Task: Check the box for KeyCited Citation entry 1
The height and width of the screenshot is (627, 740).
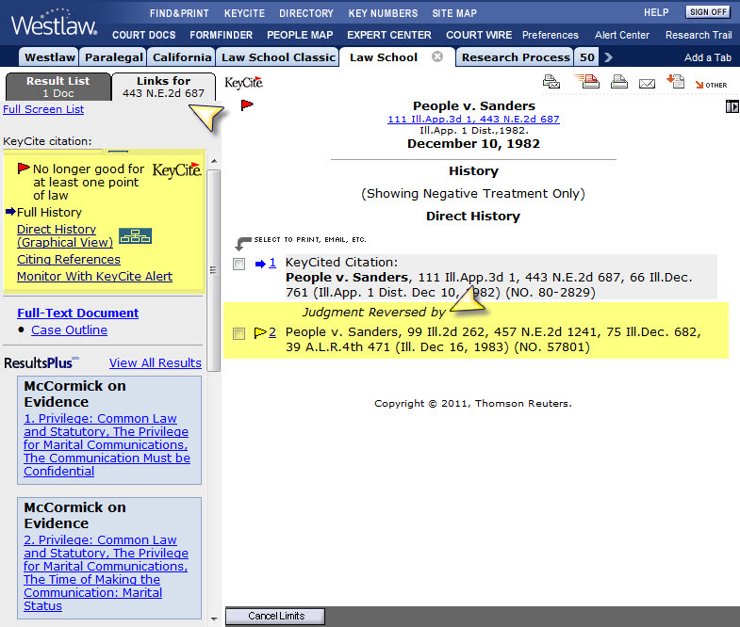Action: pyautogui.click(x=239, y=264)
